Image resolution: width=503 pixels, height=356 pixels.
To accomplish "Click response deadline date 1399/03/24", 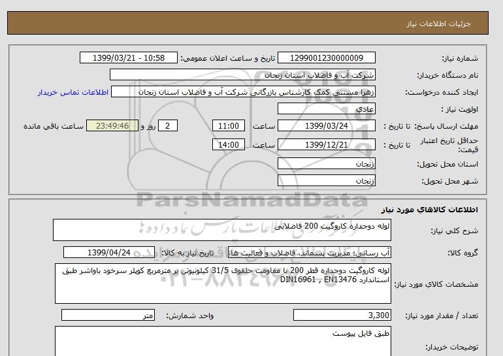I will point(326,125).
